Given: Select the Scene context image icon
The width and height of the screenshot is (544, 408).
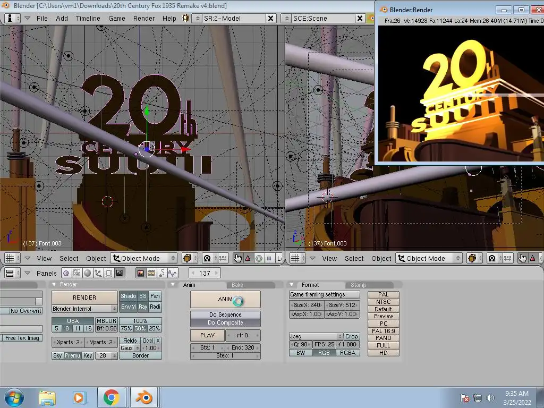Looking at the screenshot, I should pos(120,273).
